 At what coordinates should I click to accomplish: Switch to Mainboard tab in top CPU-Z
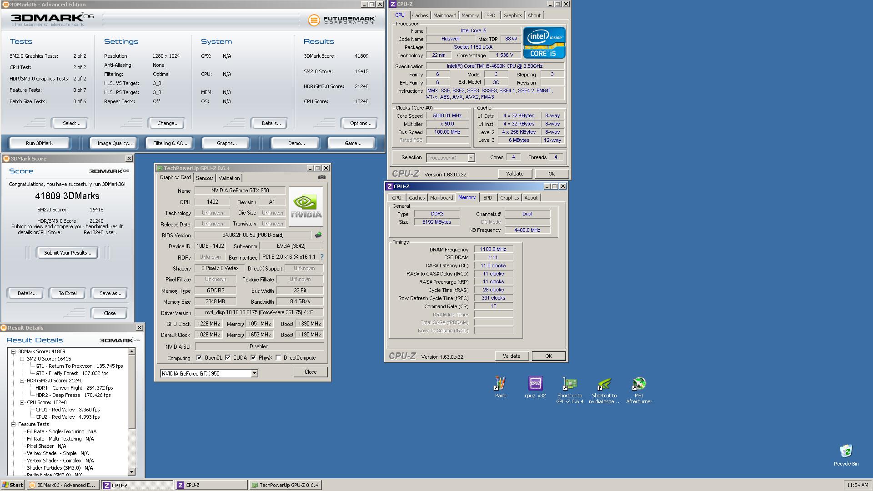tap(444, 15)
